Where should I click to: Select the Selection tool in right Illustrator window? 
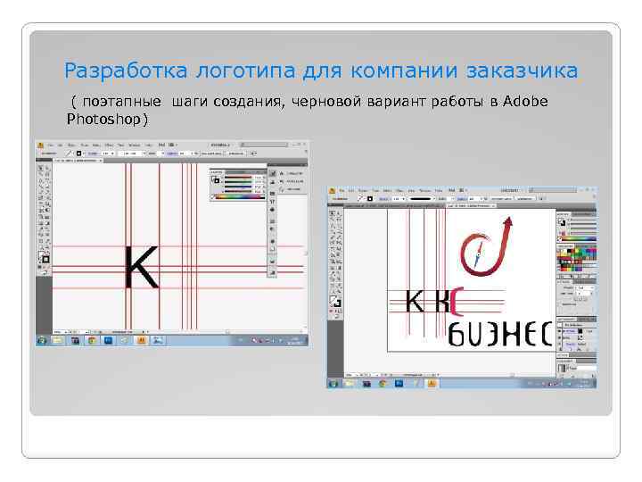tap(332, 213)
